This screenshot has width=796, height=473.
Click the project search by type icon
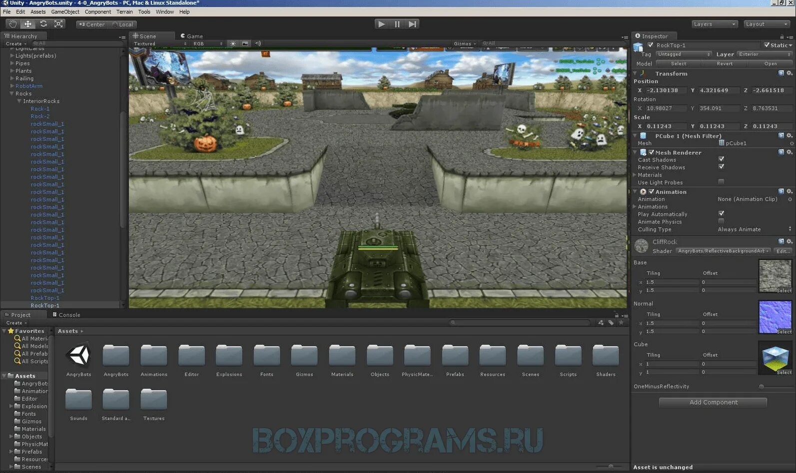click(601, 323)
